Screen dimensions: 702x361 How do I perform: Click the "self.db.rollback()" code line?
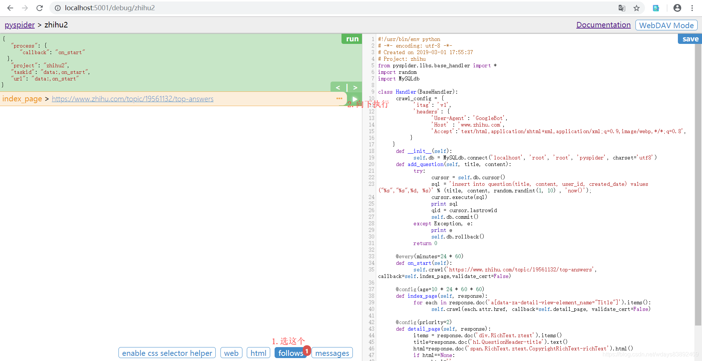click(457, 237)
